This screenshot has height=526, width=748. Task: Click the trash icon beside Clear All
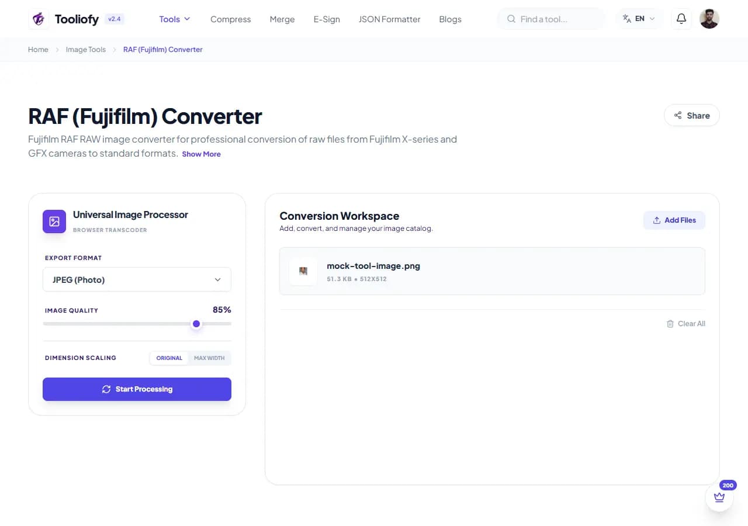[x=670, y=324]
